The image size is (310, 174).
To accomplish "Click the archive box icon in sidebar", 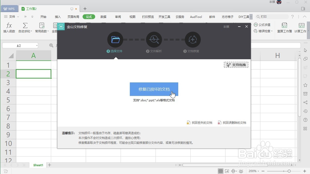I will point(305,94).
